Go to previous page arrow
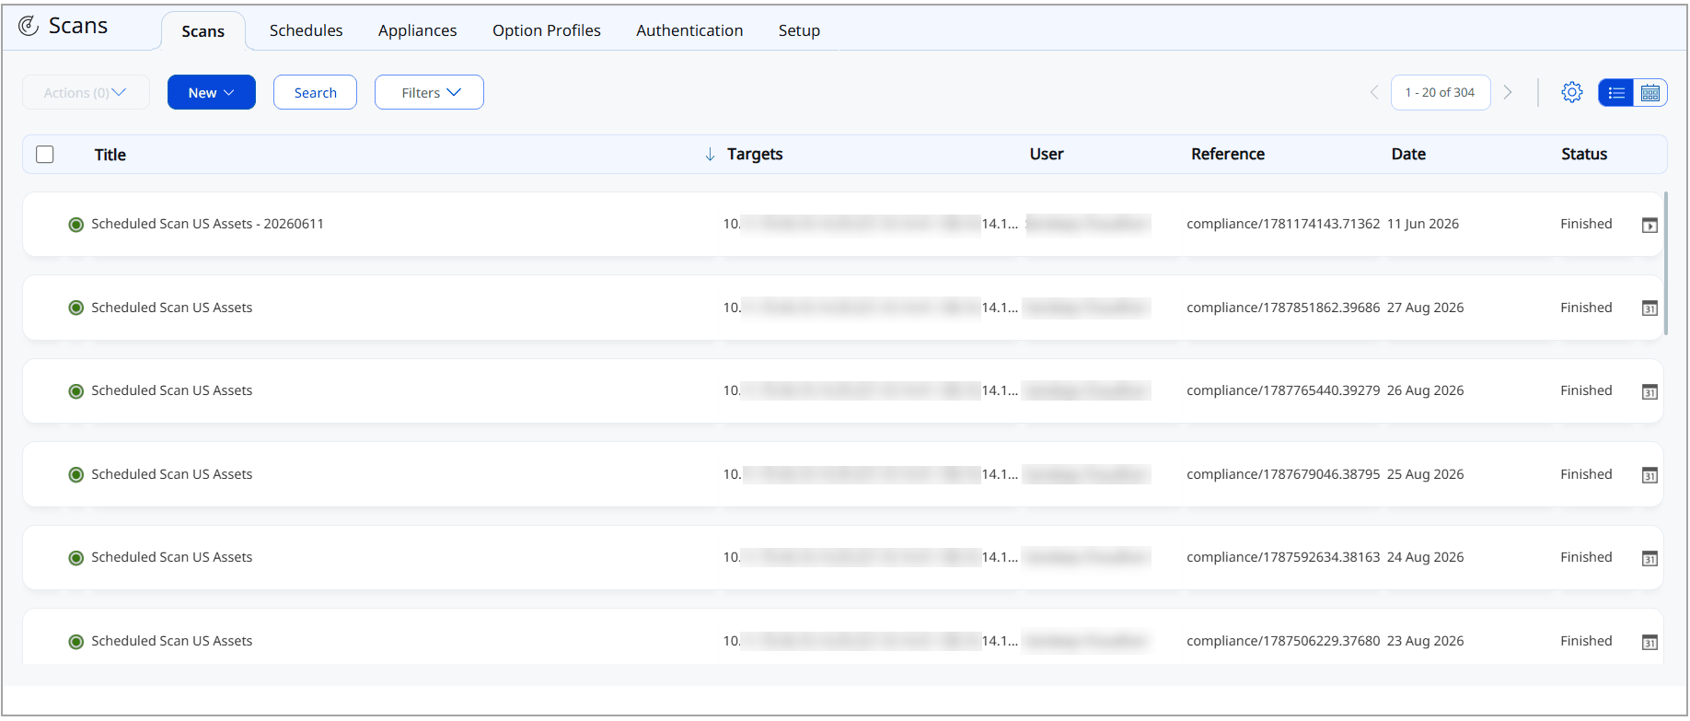The width and height of the screenshot is (1690, 721). tap(1374, 92)
